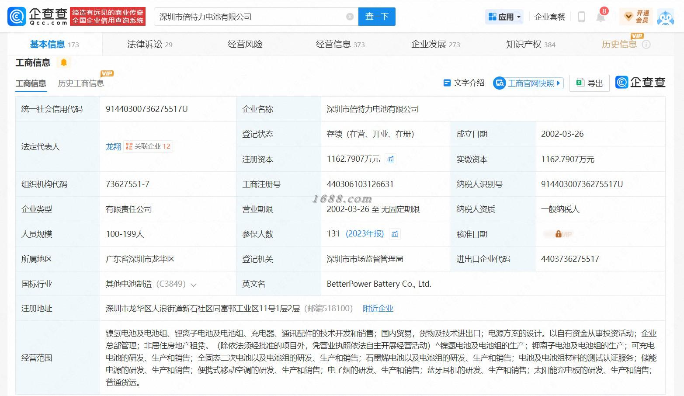The height and width of the screenshot is (396, 684).
Task: Select the 工商信息 sub-tab
Action: click(31, 83)
